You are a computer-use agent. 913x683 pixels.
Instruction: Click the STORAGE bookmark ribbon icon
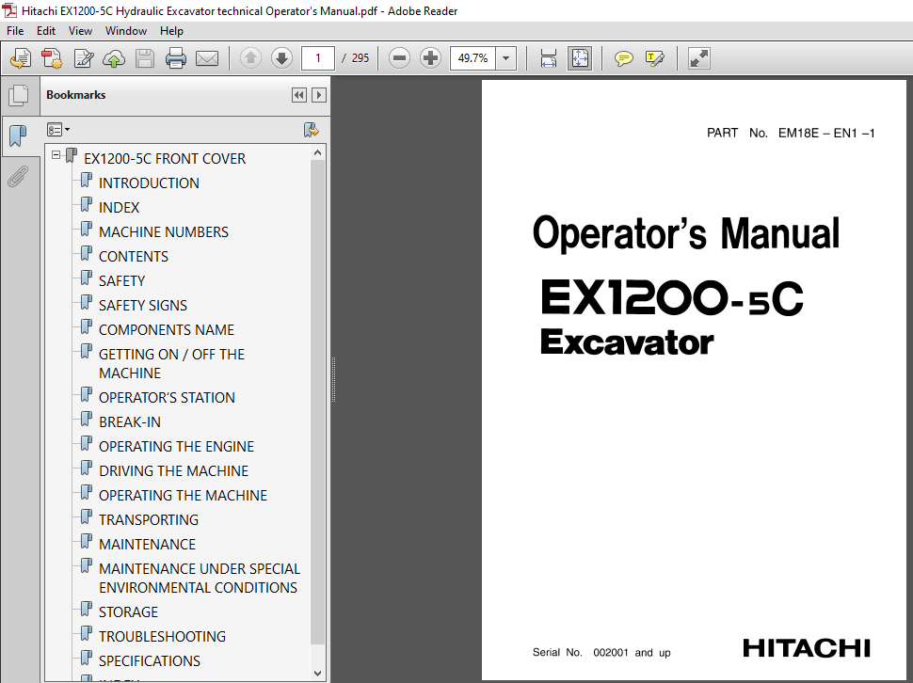pyautogui.click(x=87, y=610)
